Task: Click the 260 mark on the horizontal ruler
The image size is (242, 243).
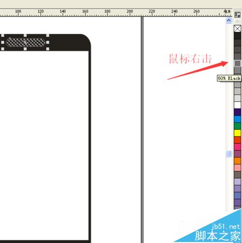Action: coord(197,11)
